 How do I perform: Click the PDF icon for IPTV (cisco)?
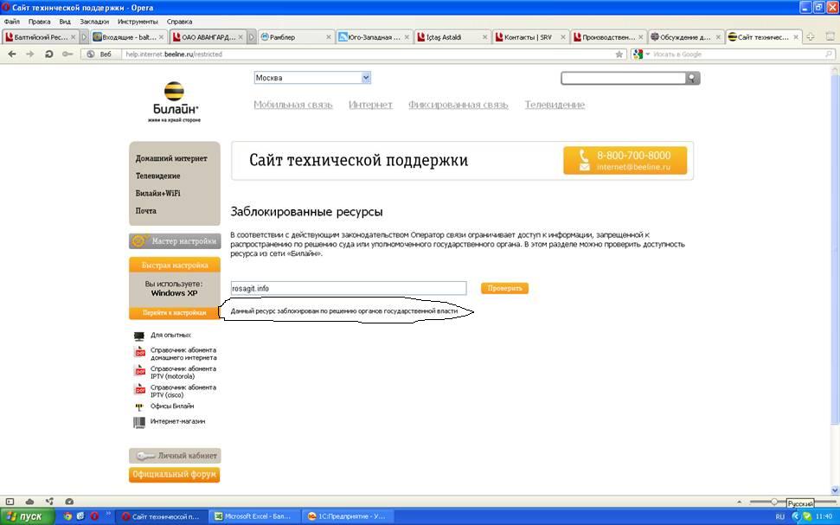point(140,389)
